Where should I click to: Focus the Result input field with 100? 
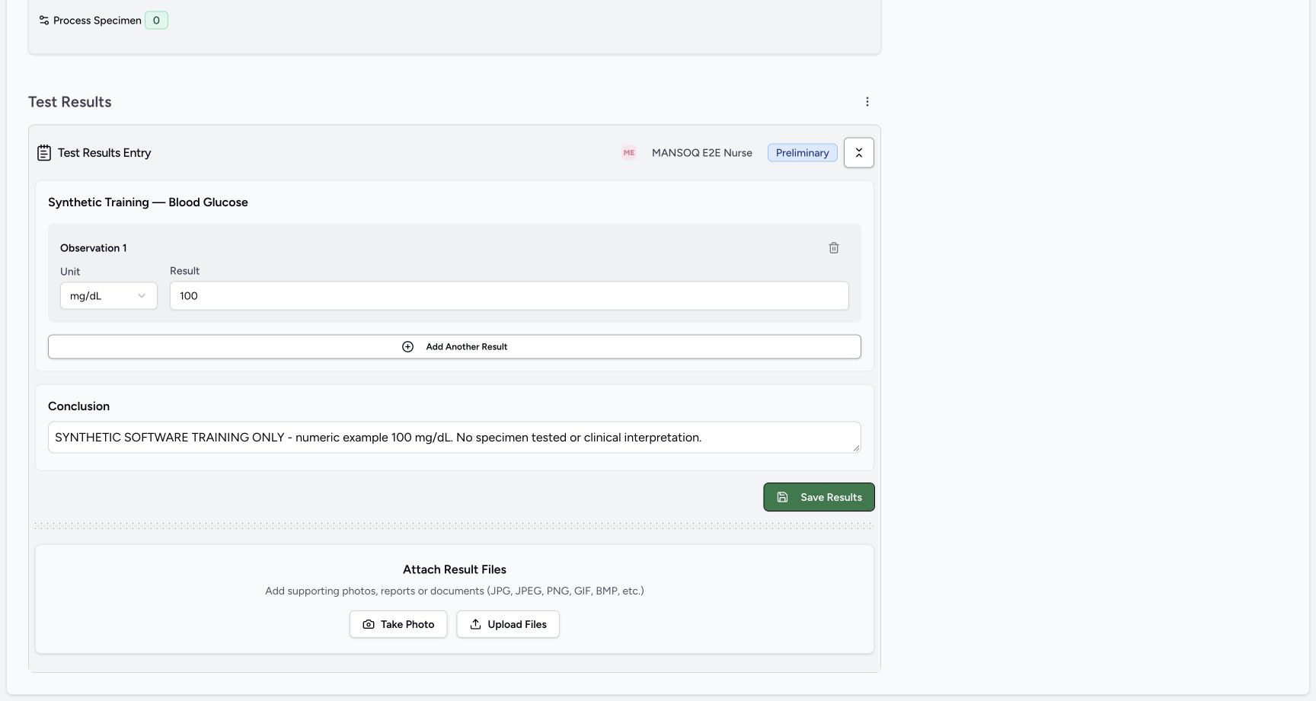point(509,296)
